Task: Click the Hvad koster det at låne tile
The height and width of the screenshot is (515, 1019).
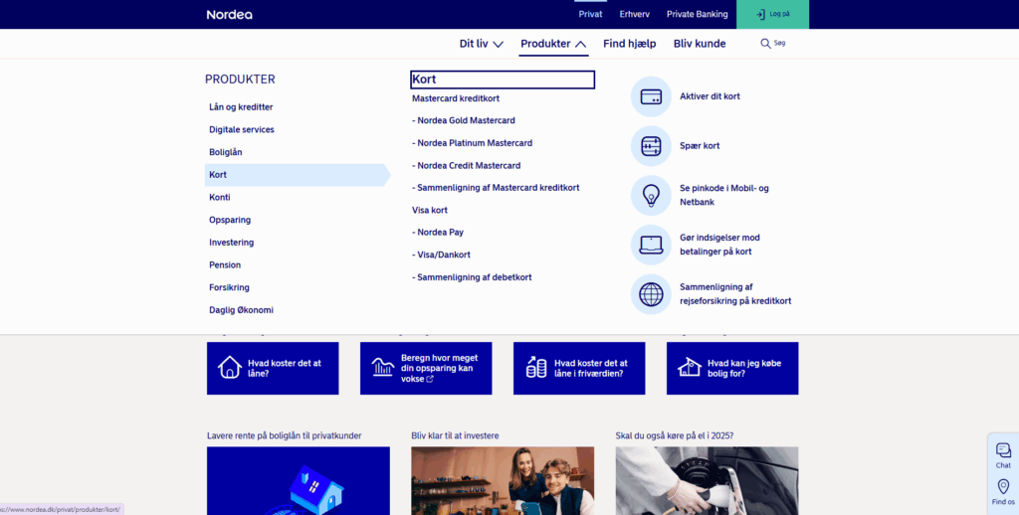Action: [x=273, y=368]
